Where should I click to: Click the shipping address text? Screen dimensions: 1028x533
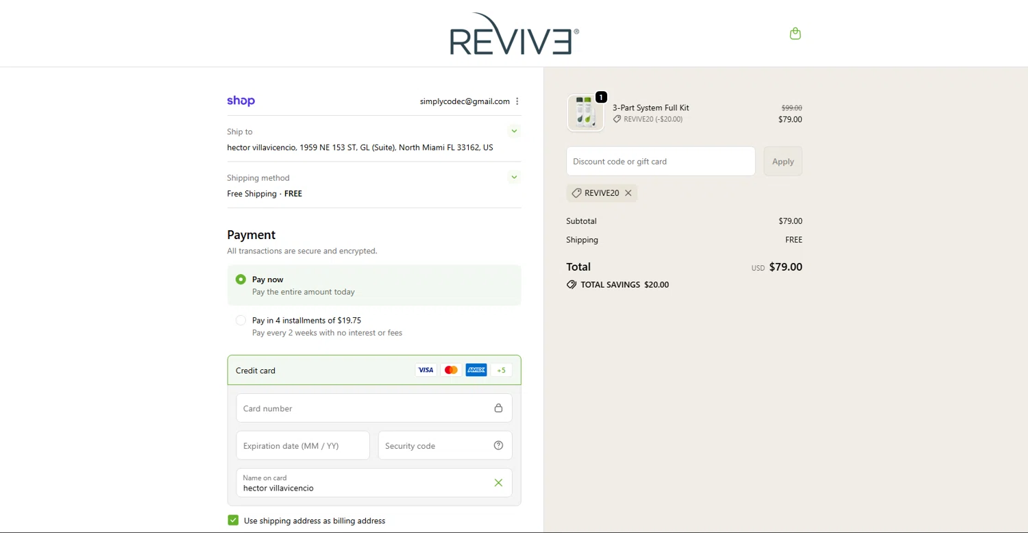360,147
